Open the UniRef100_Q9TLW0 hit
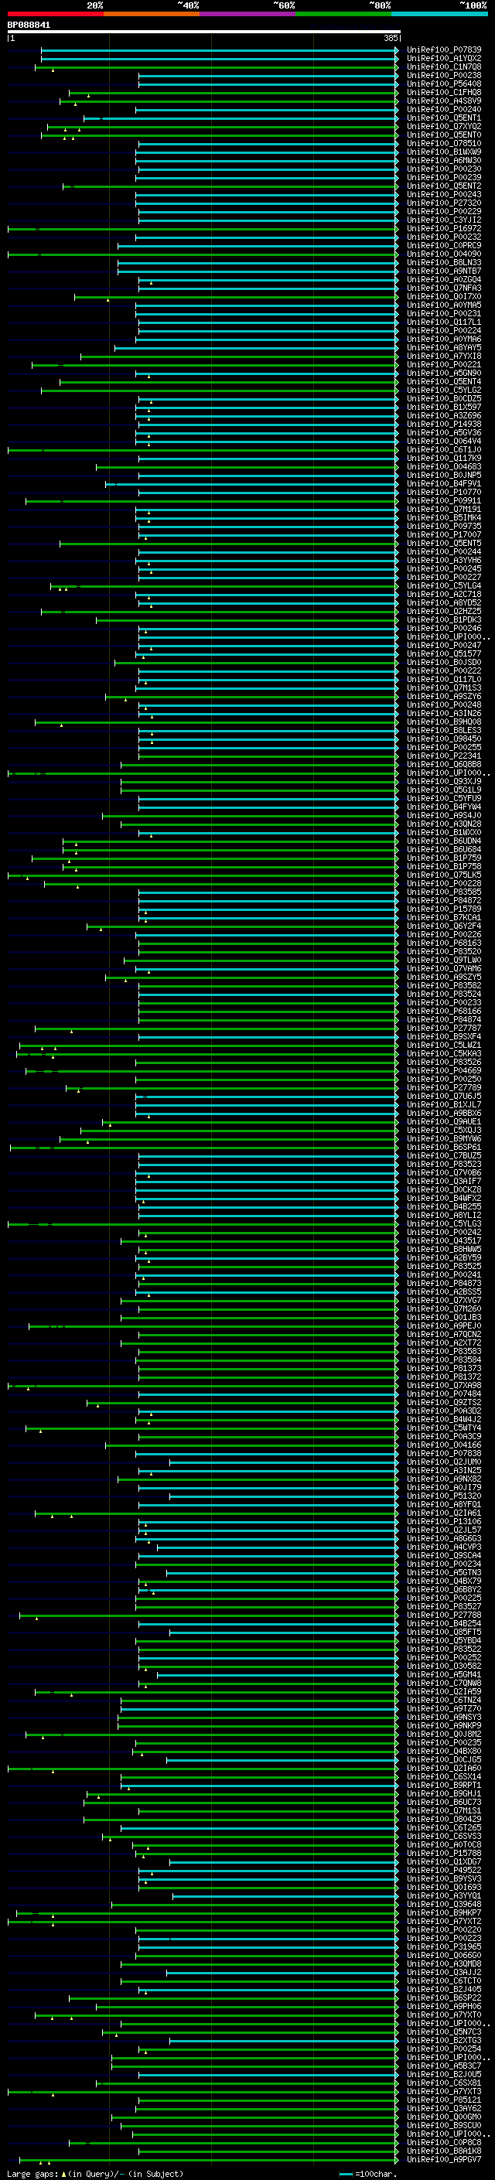495x2180 pixels. tap(444, 960)
